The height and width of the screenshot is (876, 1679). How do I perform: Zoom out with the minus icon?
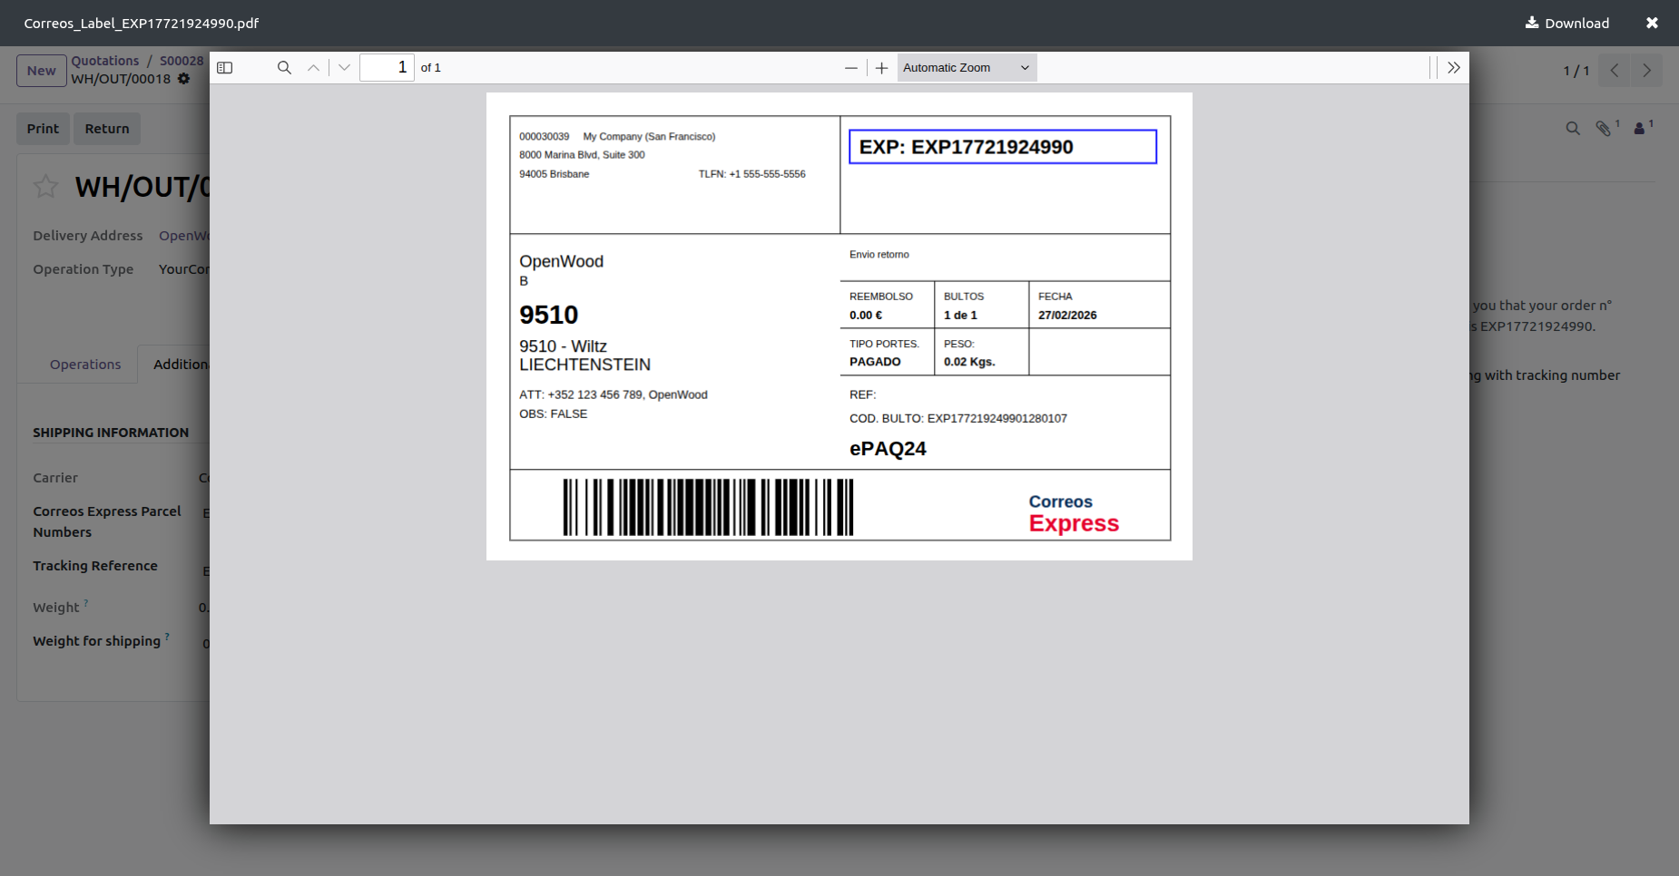tap(850, 68)
